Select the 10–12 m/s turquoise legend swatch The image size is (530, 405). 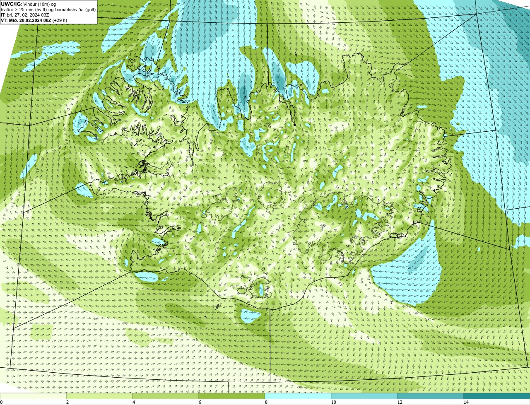[364, 396]
